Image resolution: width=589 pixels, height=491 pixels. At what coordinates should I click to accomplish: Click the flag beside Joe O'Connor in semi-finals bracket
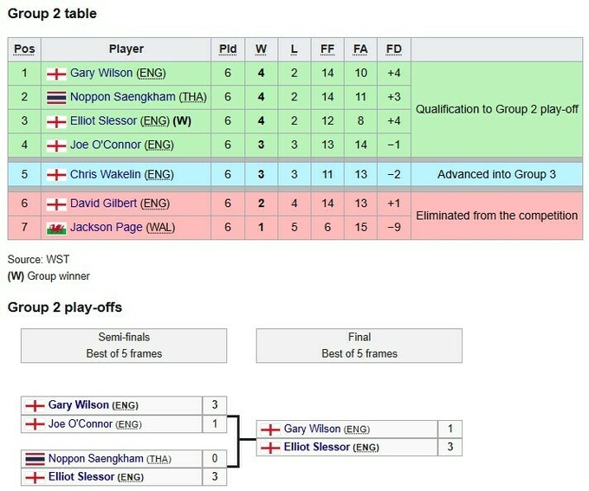[x=36, y=424]
